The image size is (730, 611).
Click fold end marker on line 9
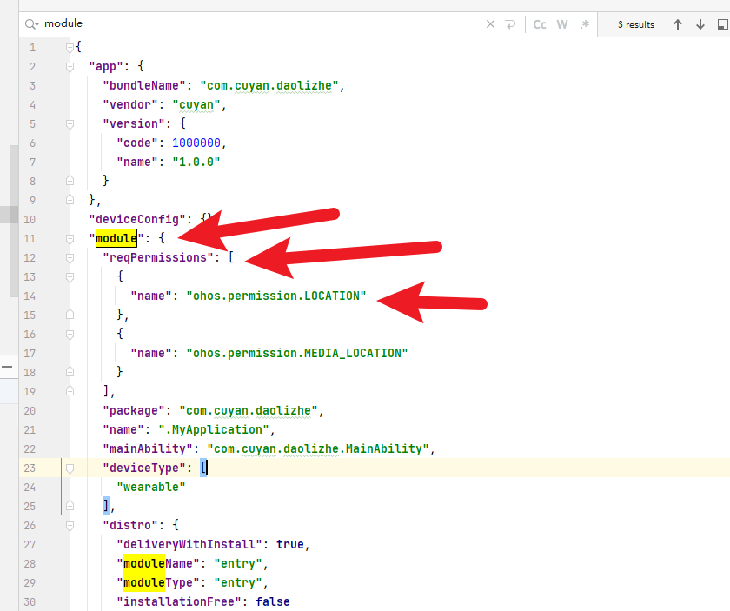(x=70, y=200)
